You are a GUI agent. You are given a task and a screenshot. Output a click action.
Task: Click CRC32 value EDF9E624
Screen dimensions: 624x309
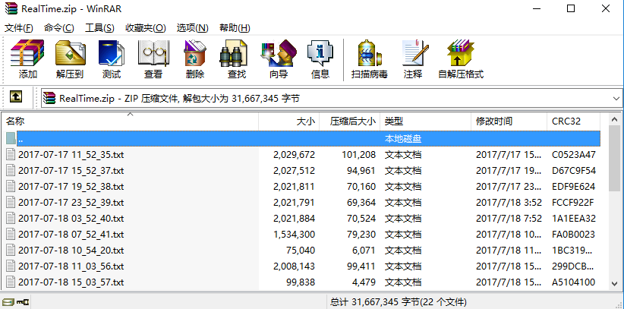573,186
